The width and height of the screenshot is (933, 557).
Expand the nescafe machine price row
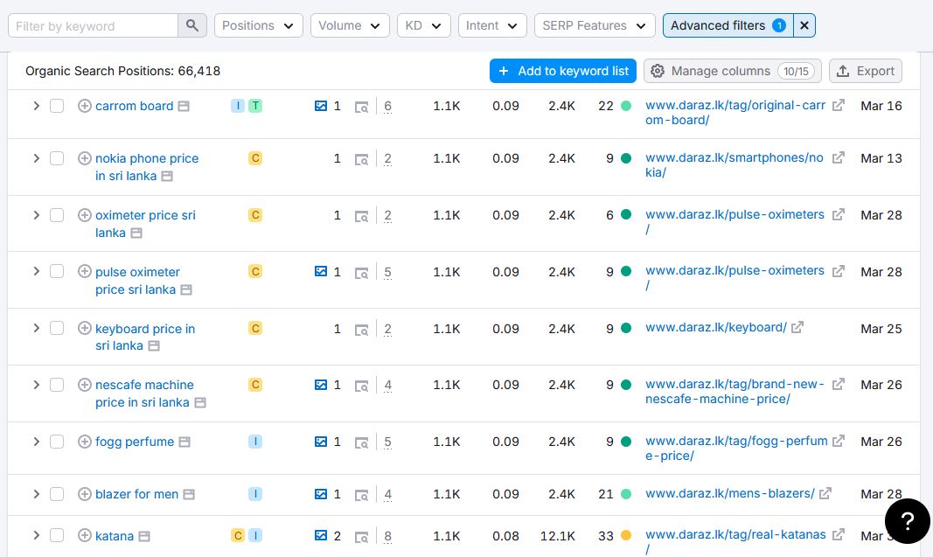37,385
